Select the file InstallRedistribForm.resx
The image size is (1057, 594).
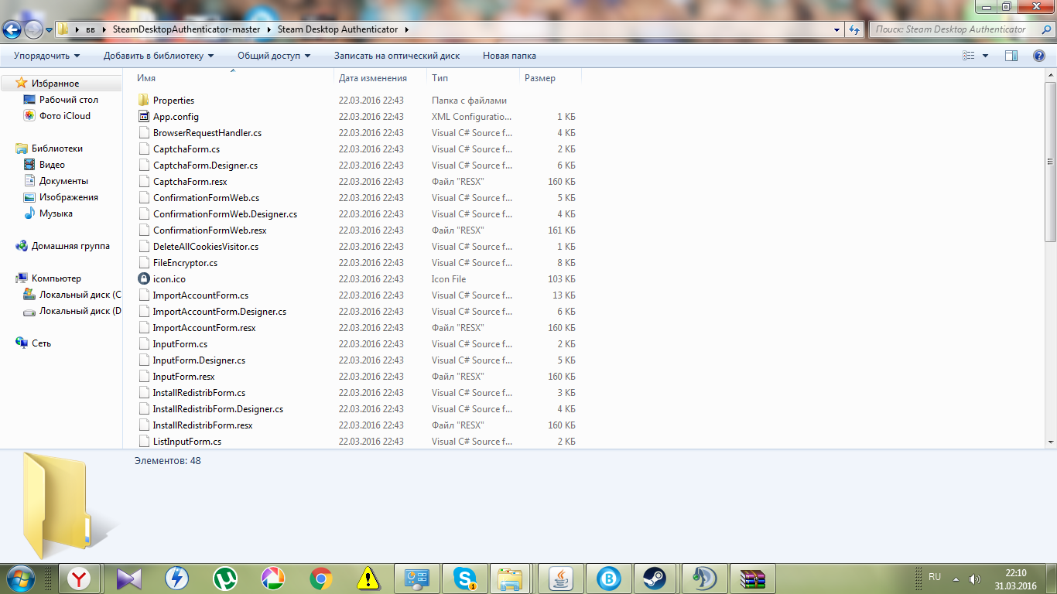203,425
